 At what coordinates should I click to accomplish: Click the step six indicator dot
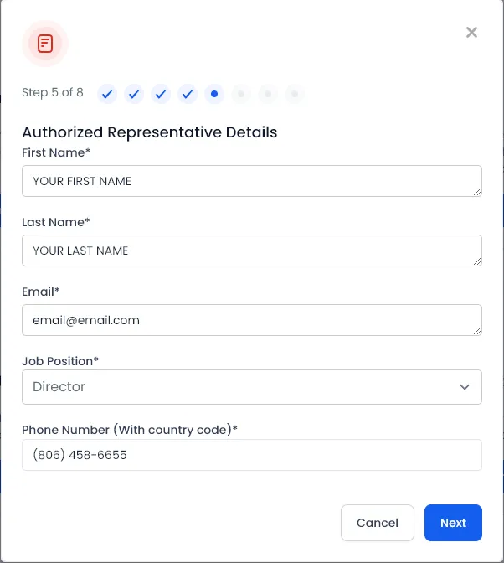(241, 94)
